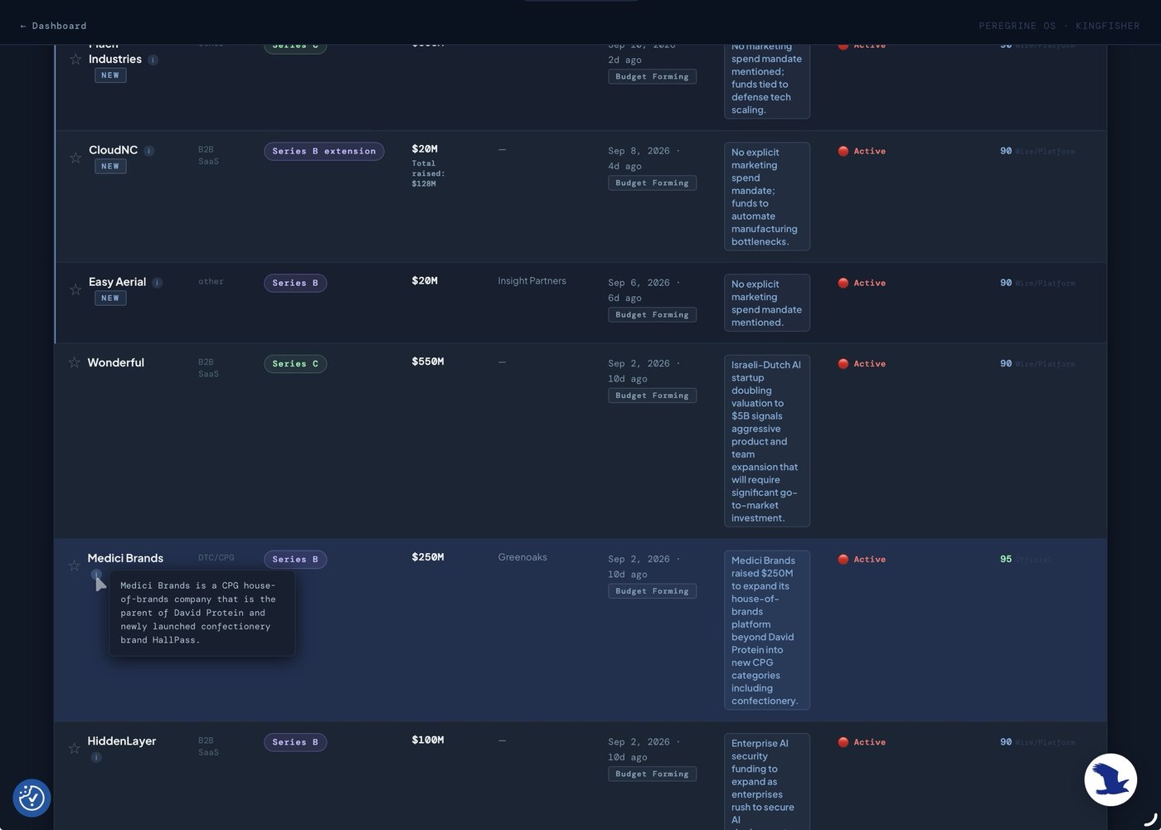Image resolution: width=1161 pixels, height=830 pixels.
Task: Star the Easy Aerial row
Action: (75, 289)
